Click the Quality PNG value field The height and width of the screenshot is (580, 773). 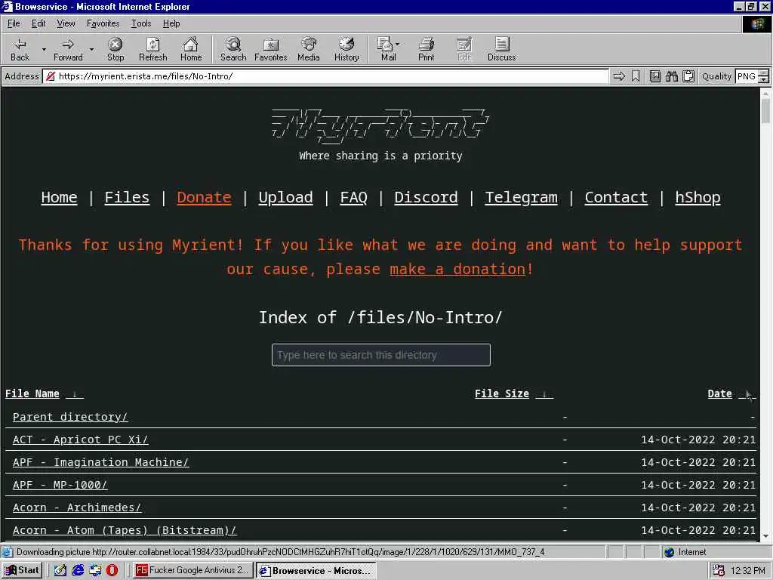pyautogui.click(x=747, y=76)
